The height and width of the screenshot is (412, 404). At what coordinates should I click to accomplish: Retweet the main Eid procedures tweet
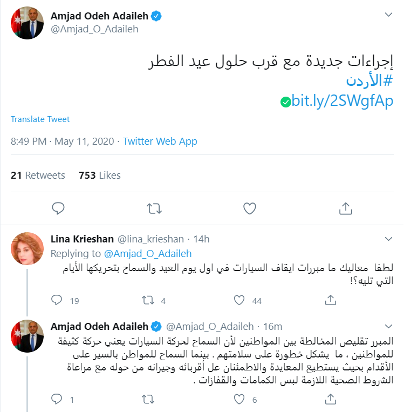154,208
